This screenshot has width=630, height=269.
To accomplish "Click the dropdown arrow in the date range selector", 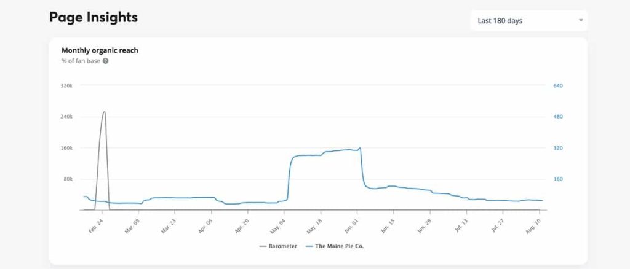I will pos(580,21).
